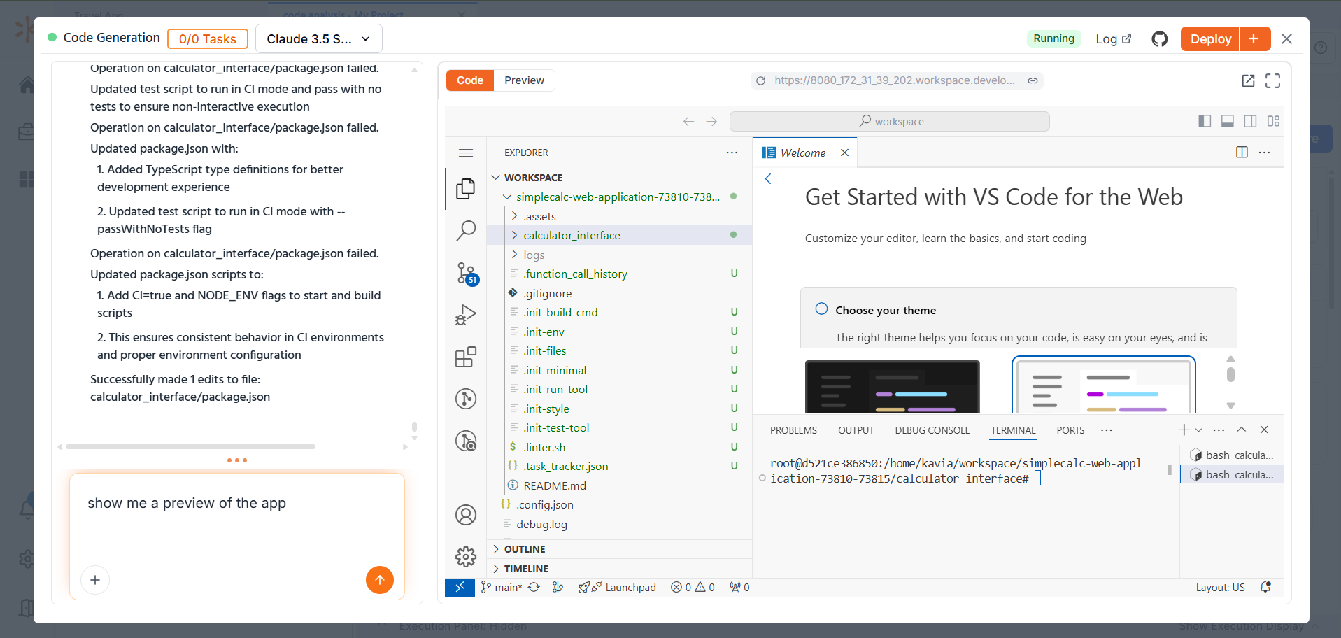Copy the workspace URL link icon
The height and width of the screenshot is (638, 1341).
coord(1033,80)
